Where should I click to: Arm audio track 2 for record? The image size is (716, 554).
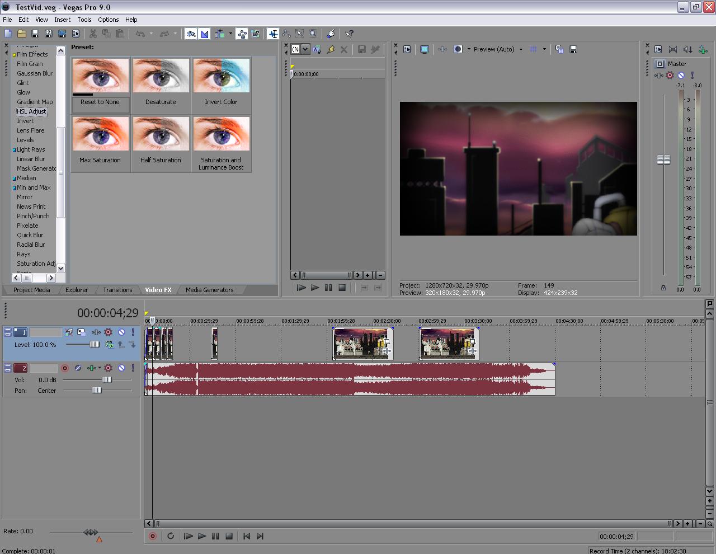(x=65, y=368)
